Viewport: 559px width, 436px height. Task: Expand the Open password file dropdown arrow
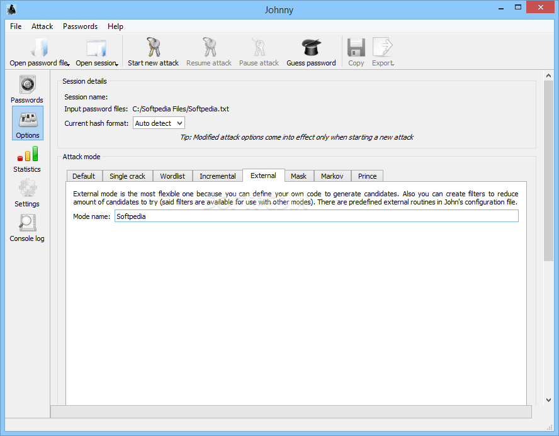pyautogui.click(x=69, y=64)
